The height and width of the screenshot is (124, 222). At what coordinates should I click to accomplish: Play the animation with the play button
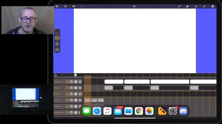135,6
